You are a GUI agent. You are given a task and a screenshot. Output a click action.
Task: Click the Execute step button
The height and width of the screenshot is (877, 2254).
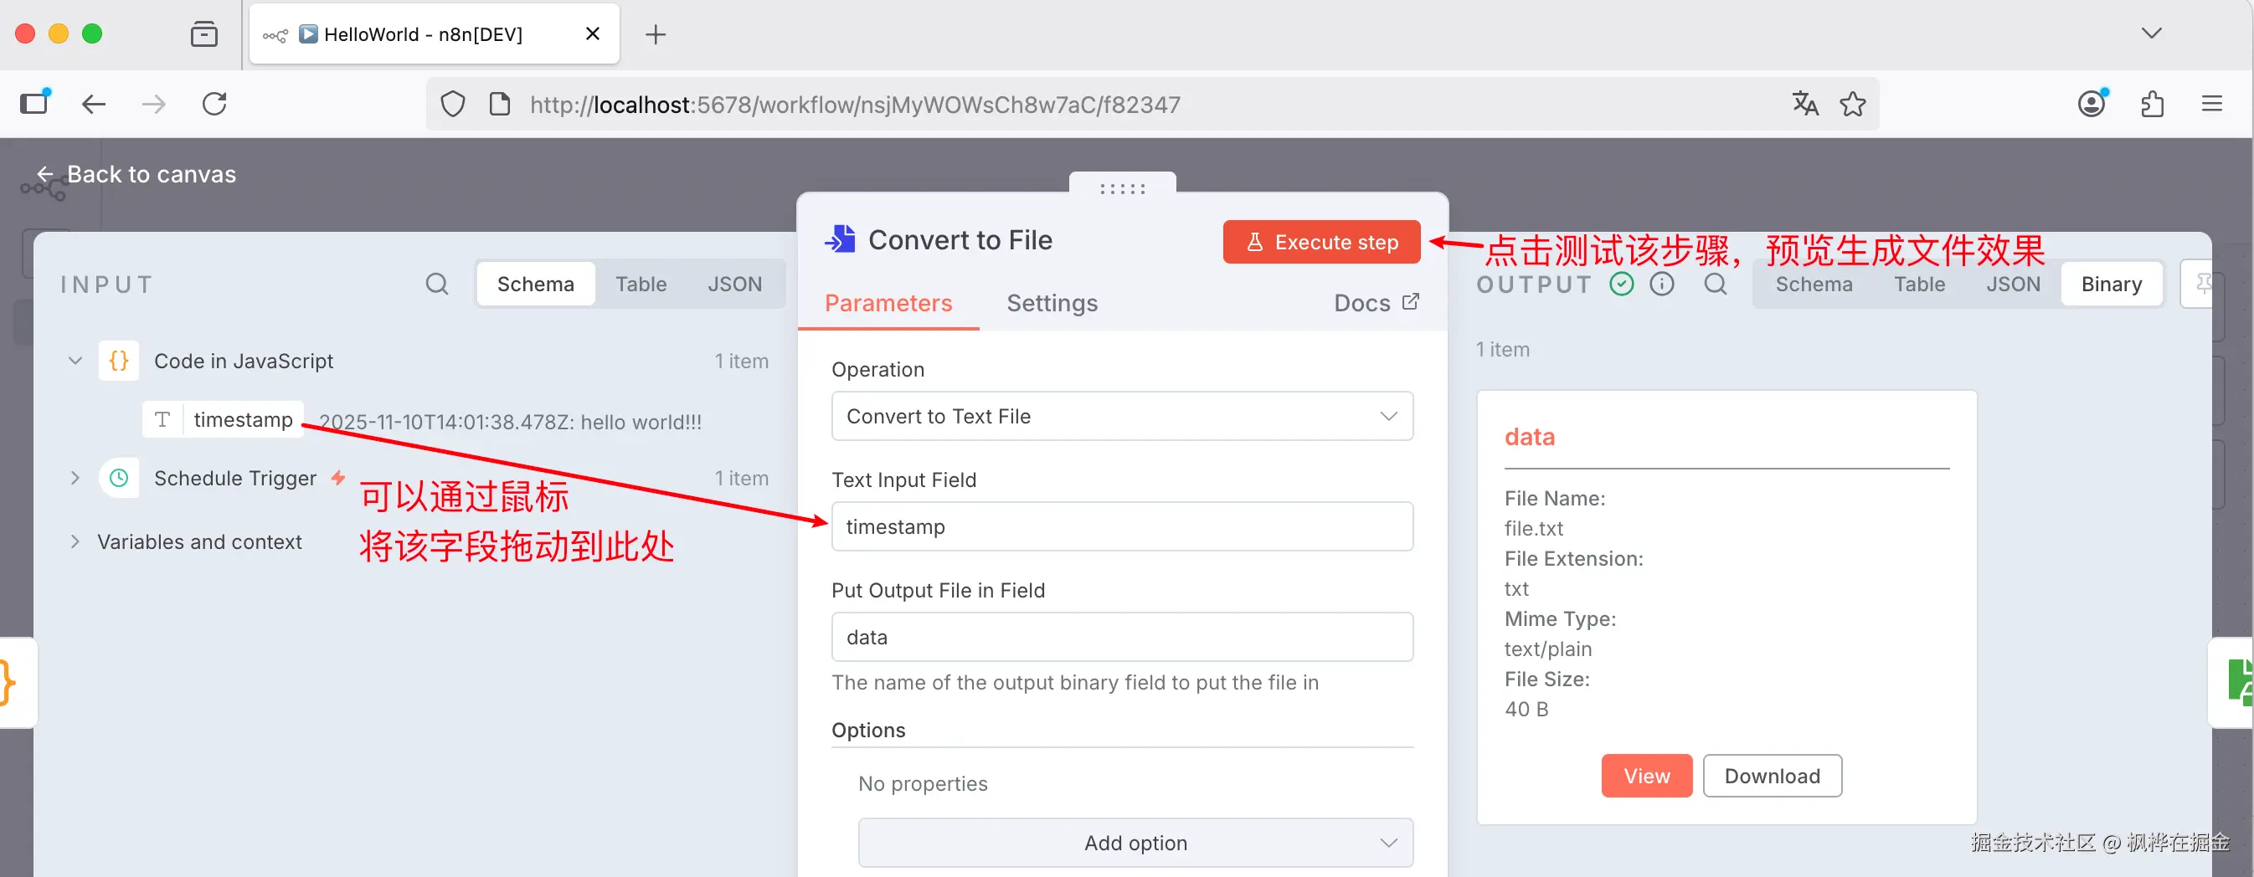coord(1321,242)
